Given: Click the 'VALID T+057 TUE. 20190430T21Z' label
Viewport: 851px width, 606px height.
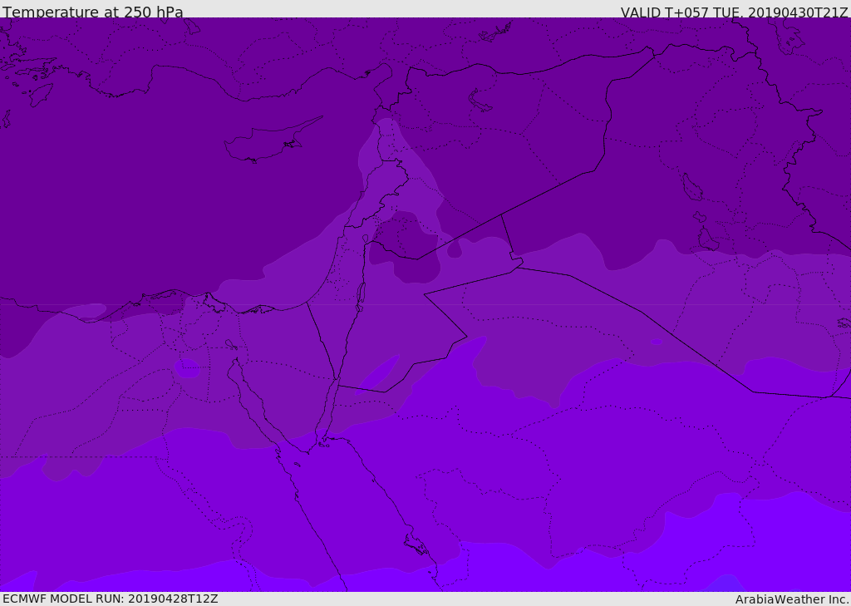Looking at the screenshot, I should pos(735,12).
